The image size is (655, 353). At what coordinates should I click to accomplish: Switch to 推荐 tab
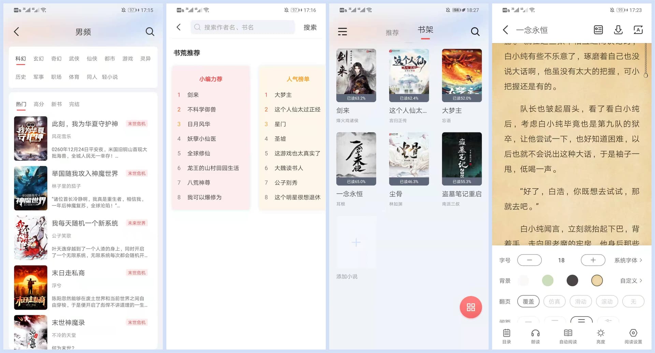(392, 32)
